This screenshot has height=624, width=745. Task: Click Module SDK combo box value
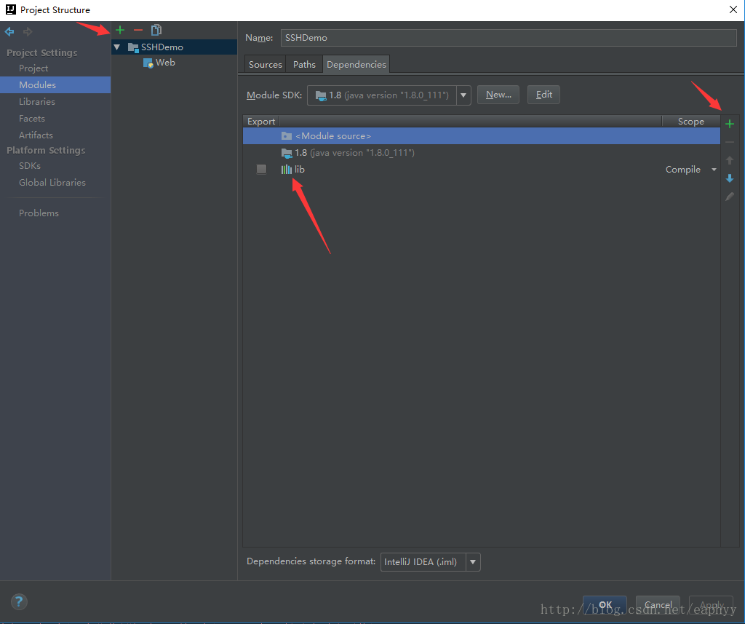tap(382, 95)
